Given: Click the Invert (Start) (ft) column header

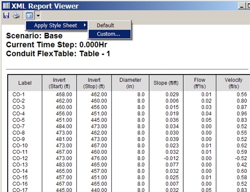Looking at the screenshot, I should [x=59, y=83].
